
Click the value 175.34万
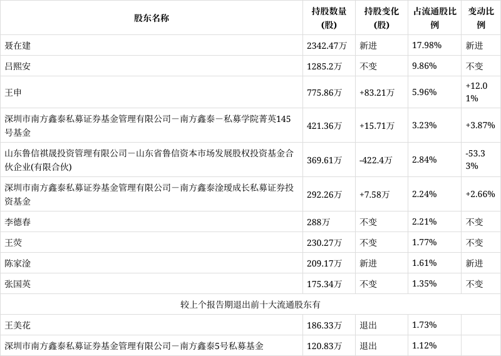(324, 284)
